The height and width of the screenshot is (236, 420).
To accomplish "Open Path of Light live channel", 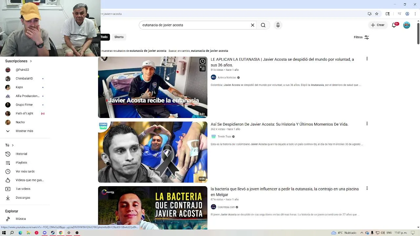I will 25,113.
